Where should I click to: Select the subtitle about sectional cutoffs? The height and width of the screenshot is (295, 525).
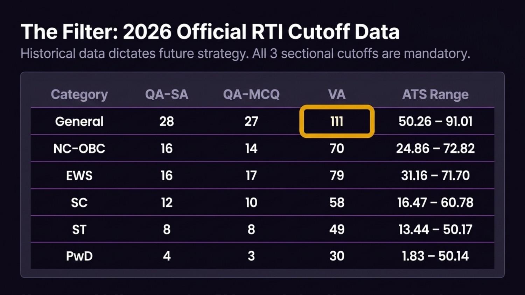pos(245,54)
